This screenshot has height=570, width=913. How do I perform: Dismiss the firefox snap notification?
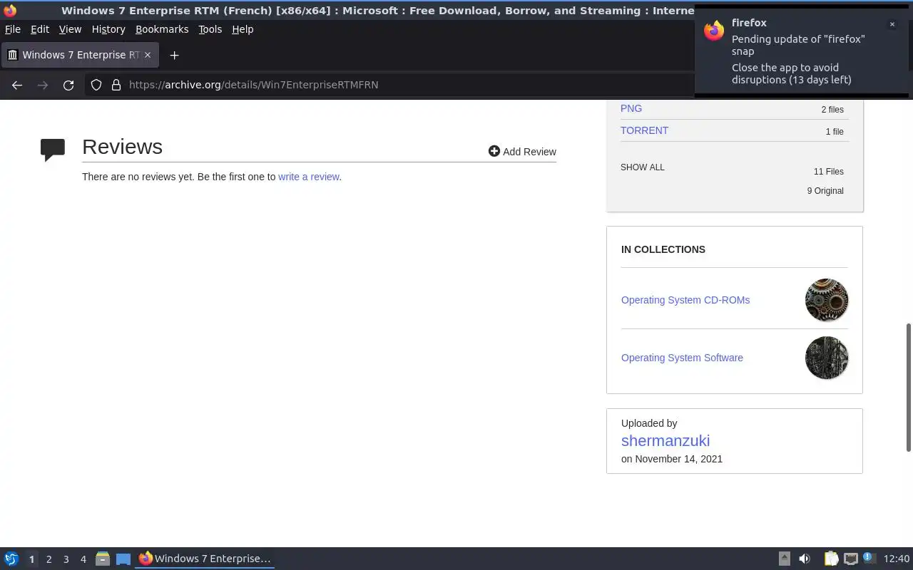[892, 24]
